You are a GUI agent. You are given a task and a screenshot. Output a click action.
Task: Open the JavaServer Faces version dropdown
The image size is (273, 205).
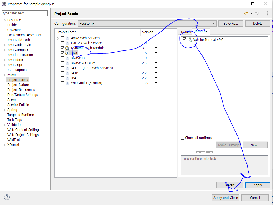(x=156, y=63)
